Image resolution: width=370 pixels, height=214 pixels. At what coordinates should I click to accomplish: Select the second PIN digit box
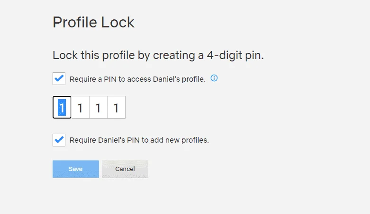[x=80, y=107]
